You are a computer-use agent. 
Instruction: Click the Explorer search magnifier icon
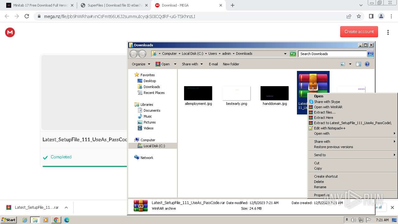click(x=370, y=54)
